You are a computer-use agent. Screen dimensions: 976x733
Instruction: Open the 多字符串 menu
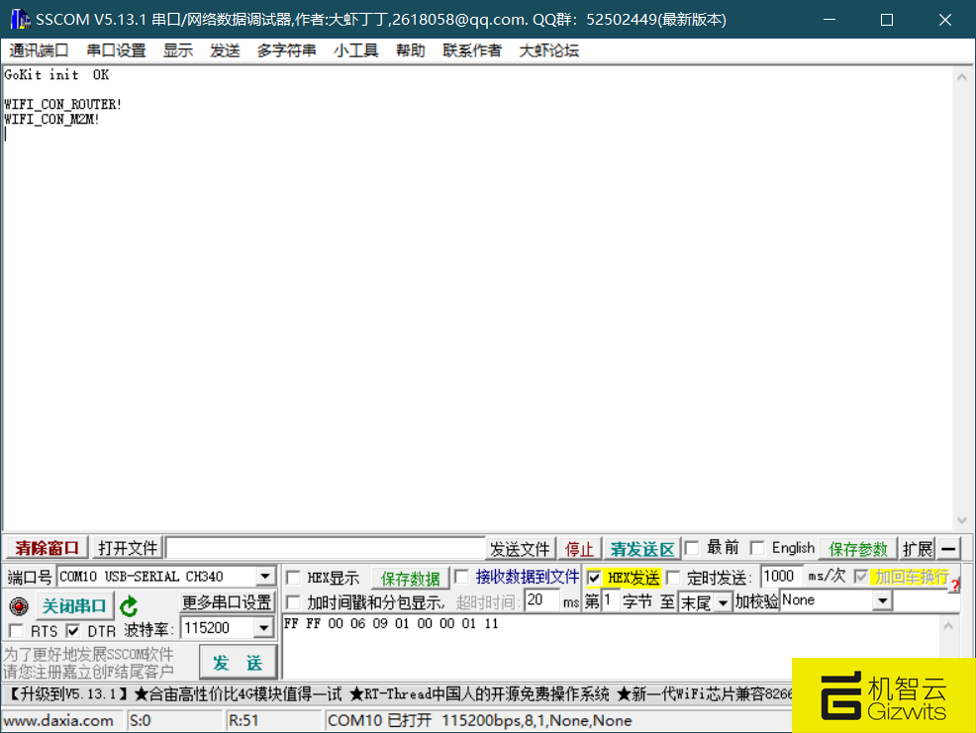point(286,50)
